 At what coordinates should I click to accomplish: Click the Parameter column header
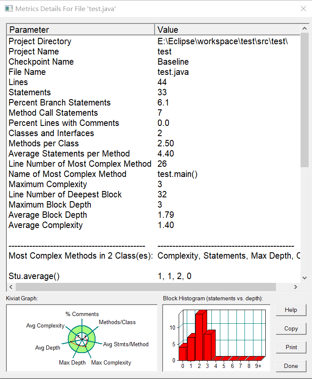(x=81, y=30)
